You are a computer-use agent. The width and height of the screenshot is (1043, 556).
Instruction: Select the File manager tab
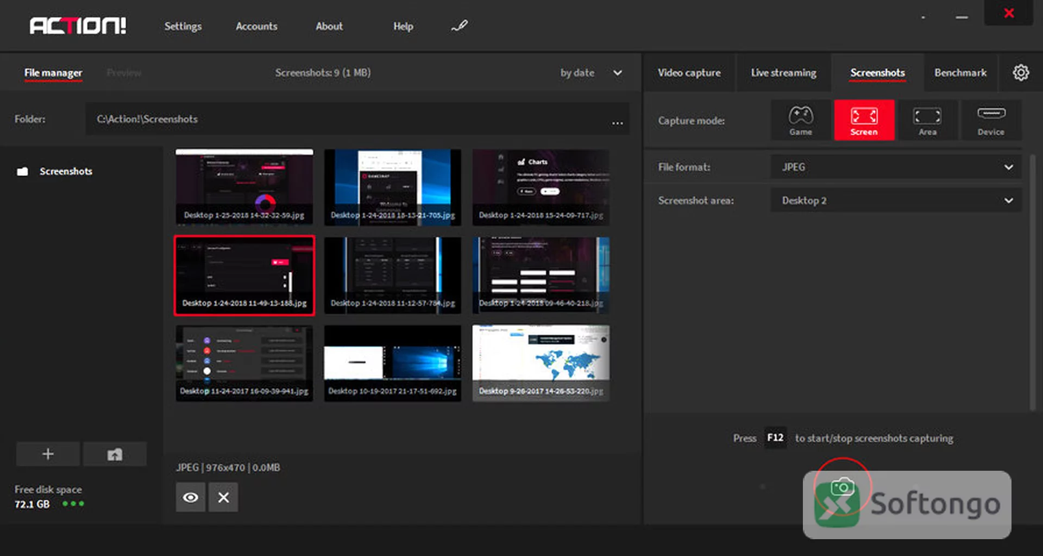point(53,73)
